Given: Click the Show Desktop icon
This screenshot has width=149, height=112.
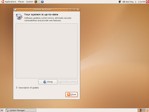Looking at the screenshot, I should pyautogui.click(x=2, y=110).
